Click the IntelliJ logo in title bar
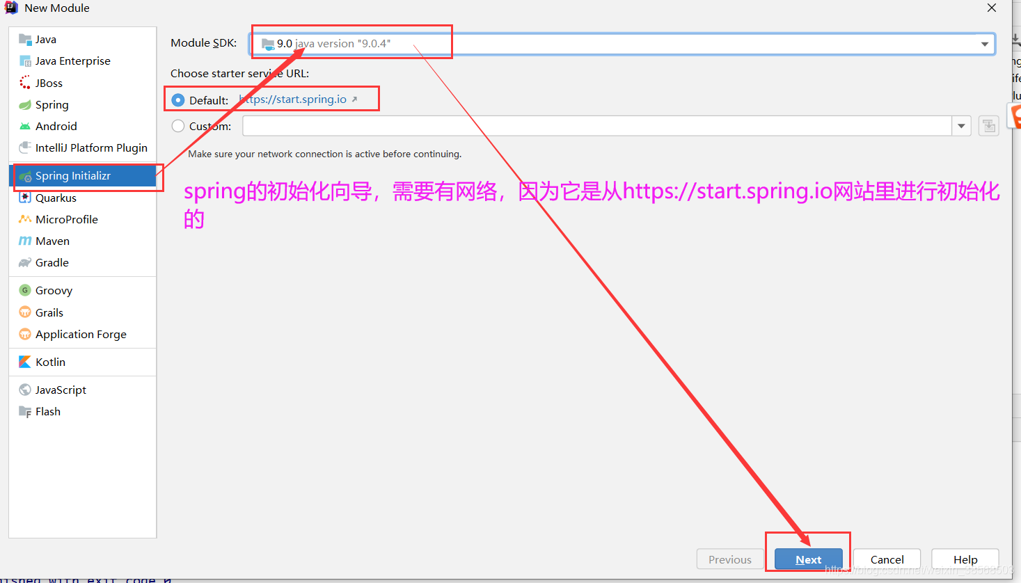 (x=11, y=8)
